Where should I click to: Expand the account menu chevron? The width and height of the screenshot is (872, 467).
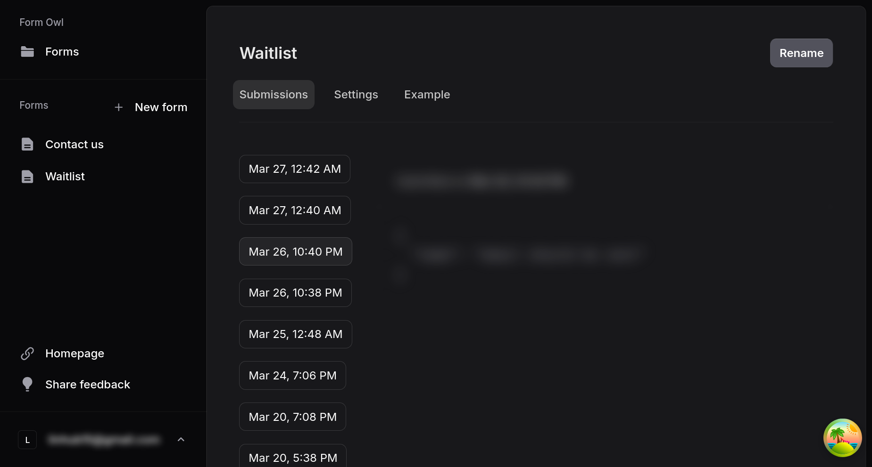pos(181,440)
